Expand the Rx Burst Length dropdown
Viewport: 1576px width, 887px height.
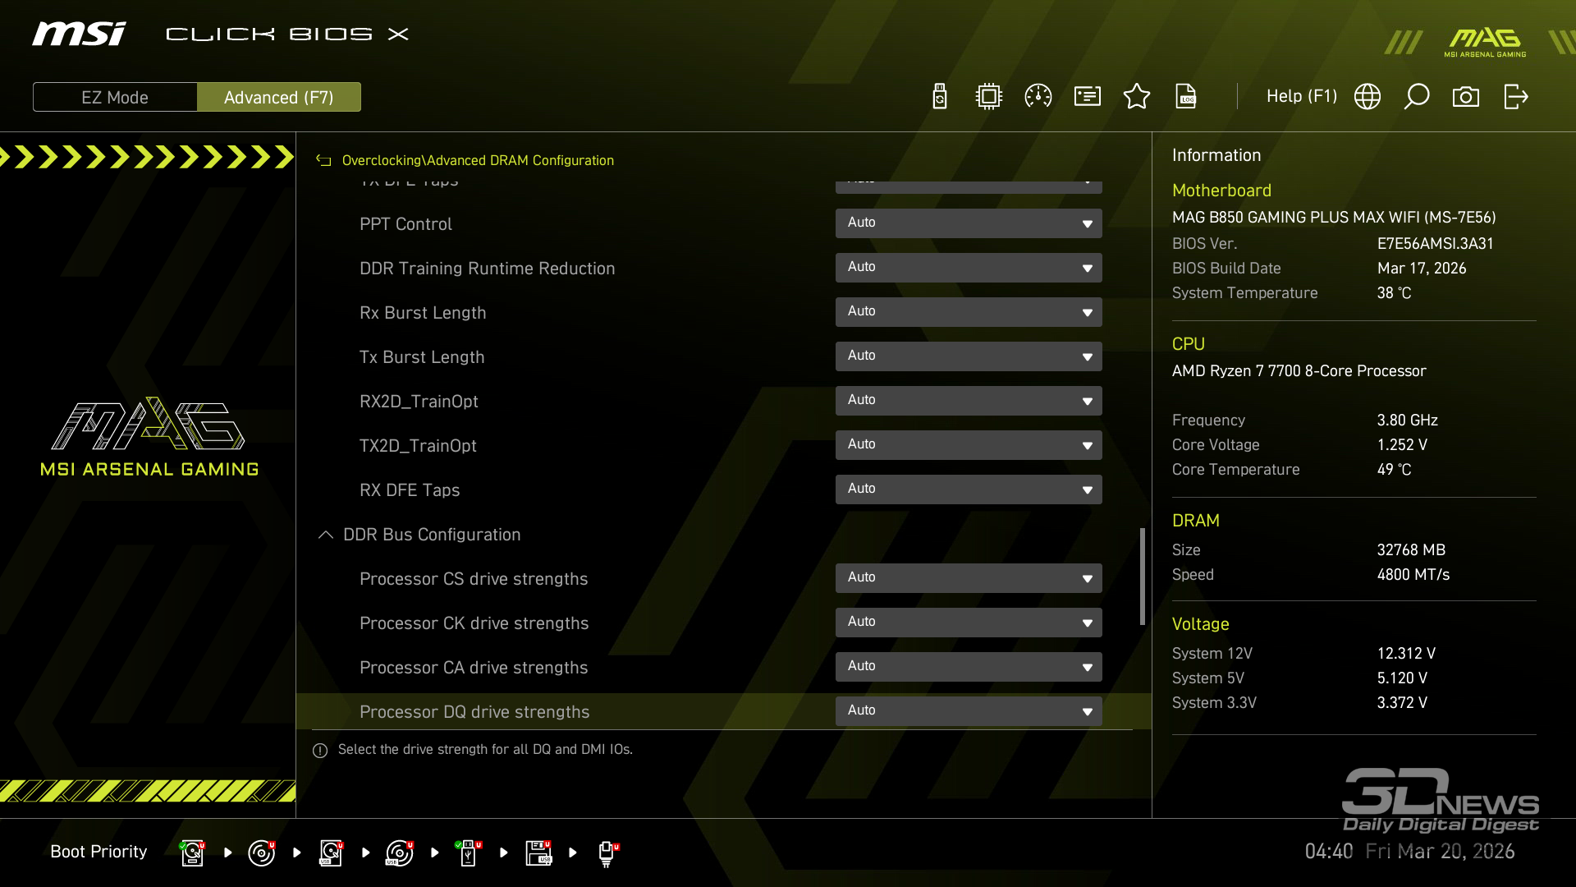click(x=969, y=312)
